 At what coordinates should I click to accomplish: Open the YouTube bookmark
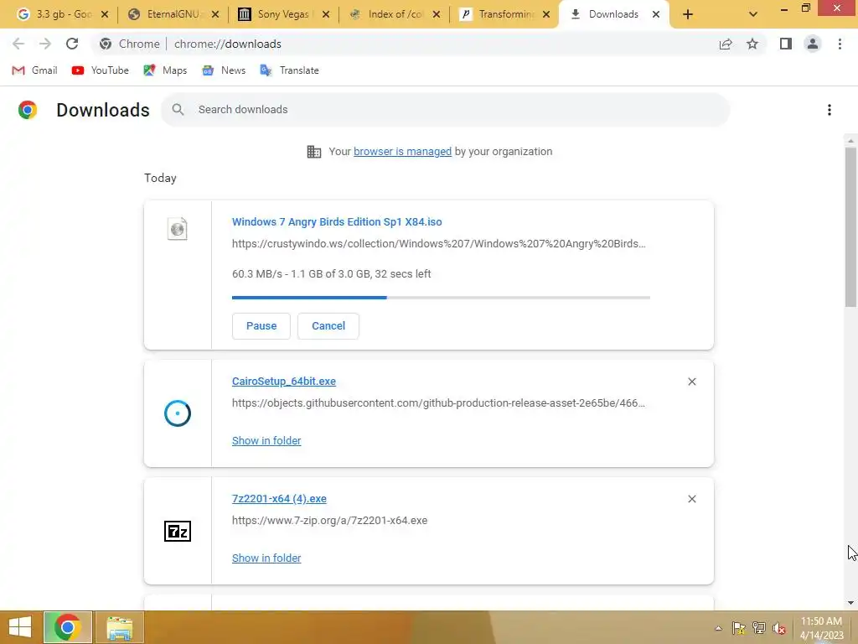click(x=101, y=70)
